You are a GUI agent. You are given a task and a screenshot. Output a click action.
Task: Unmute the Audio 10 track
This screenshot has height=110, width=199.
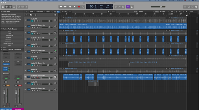click(x=32, y=21)
